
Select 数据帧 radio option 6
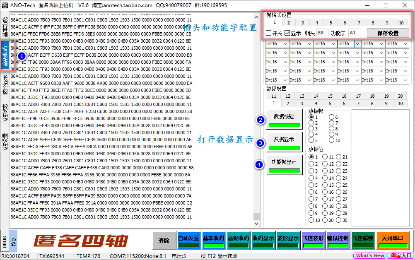pos(331,117)
